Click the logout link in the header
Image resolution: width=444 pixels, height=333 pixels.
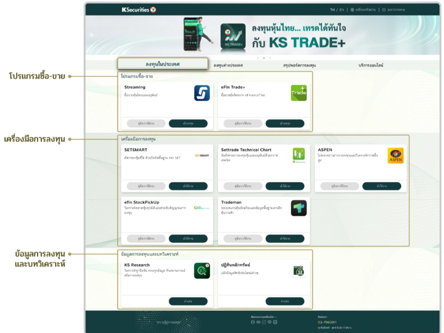click(393, 9)
